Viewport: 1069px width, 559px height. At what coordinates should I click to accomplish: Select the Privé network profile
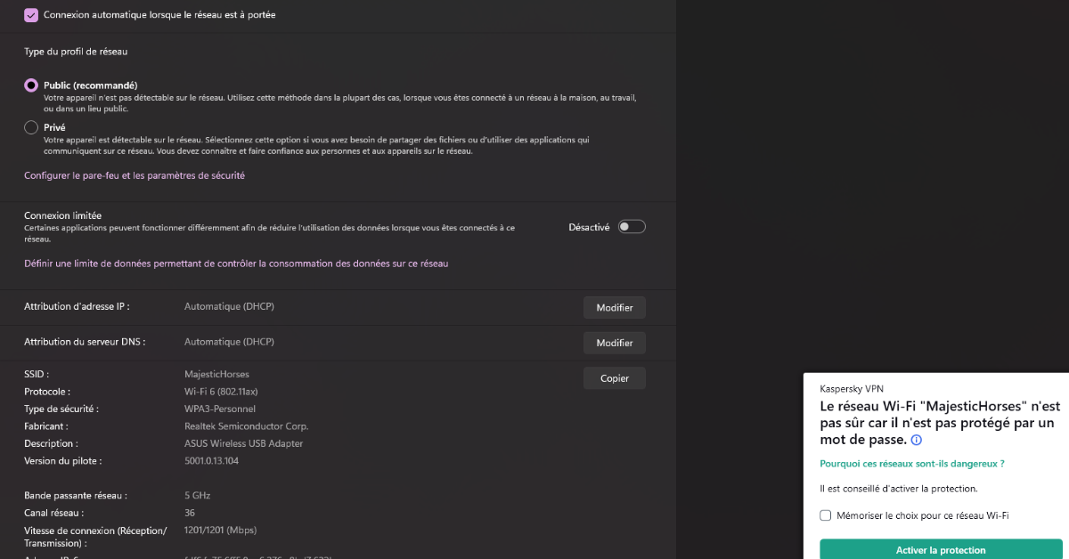(31, 127)
